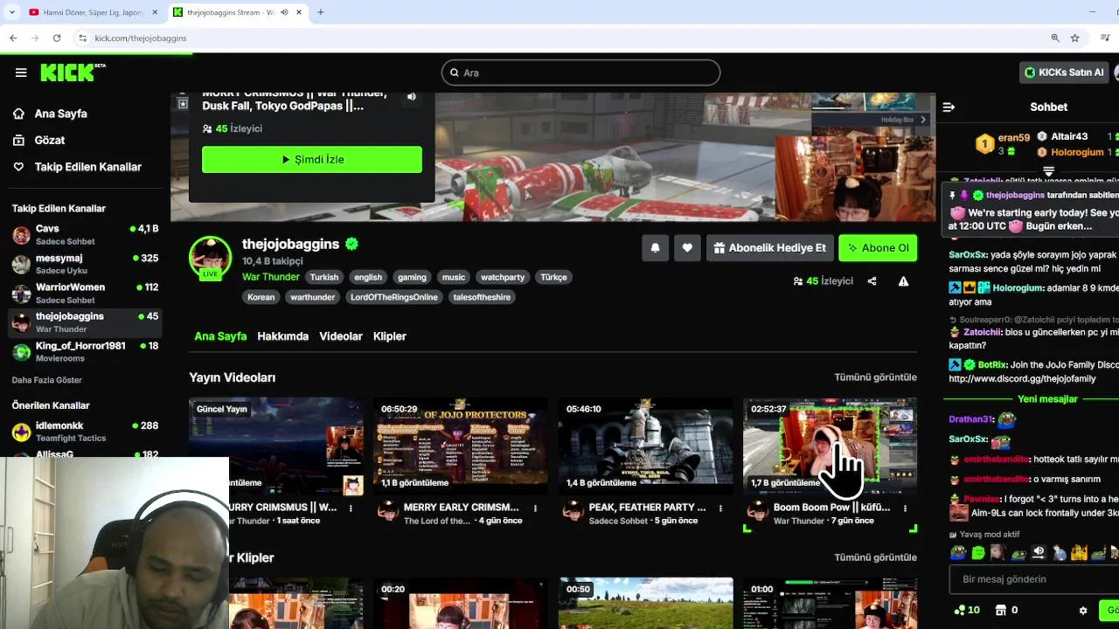Click the War Thunder category link
This screenshot has width=1119, height=629.
(x=271, y=277)
